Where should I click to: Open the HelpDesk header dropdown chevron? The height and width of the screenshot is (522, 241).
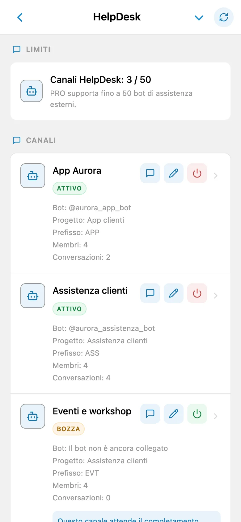coord(199,18)
